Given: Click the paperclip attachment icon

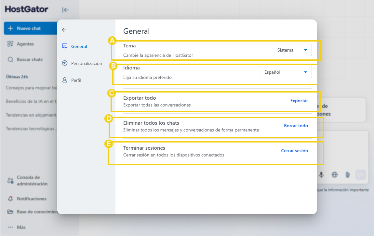Looking at the screenshot, I should [348, 175].
